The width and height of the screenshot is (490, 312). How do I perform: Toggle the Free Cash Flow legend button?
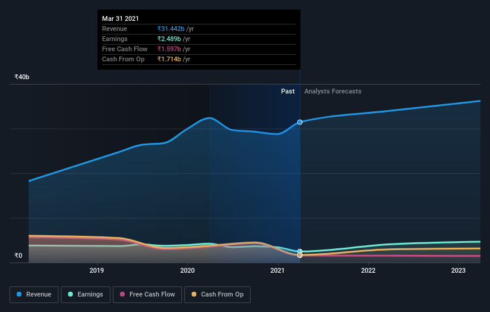coord(147,295)
